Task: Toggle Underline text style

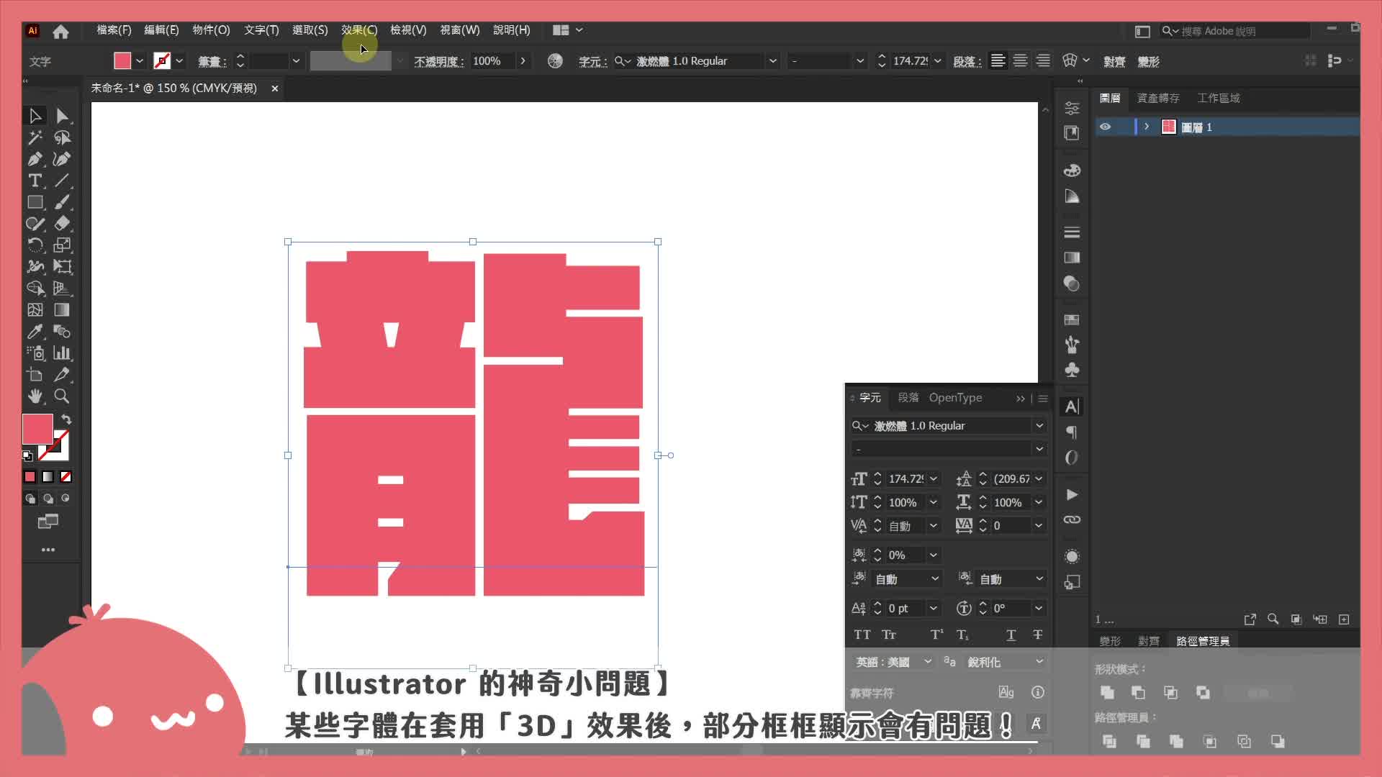Action: coord(1011,635)
